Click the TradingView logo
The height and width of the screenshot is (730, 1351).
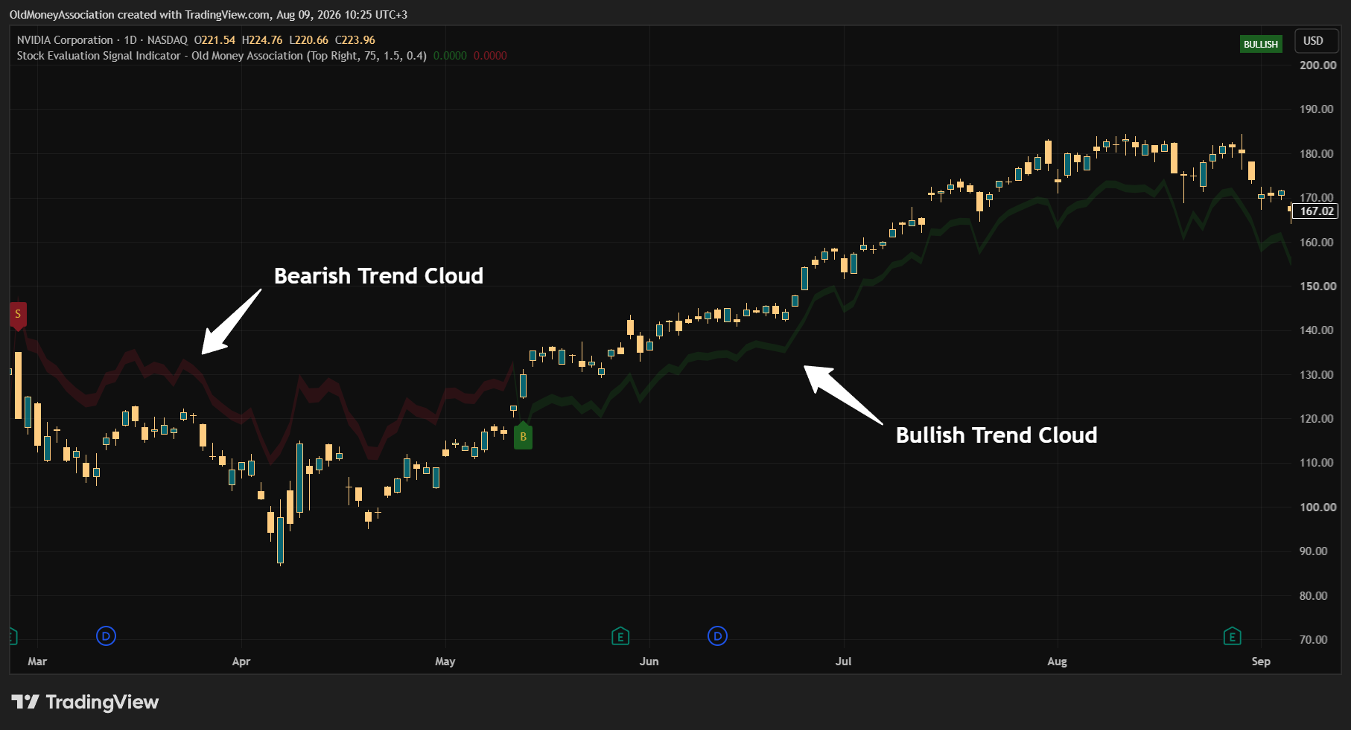tap(85, 702)
